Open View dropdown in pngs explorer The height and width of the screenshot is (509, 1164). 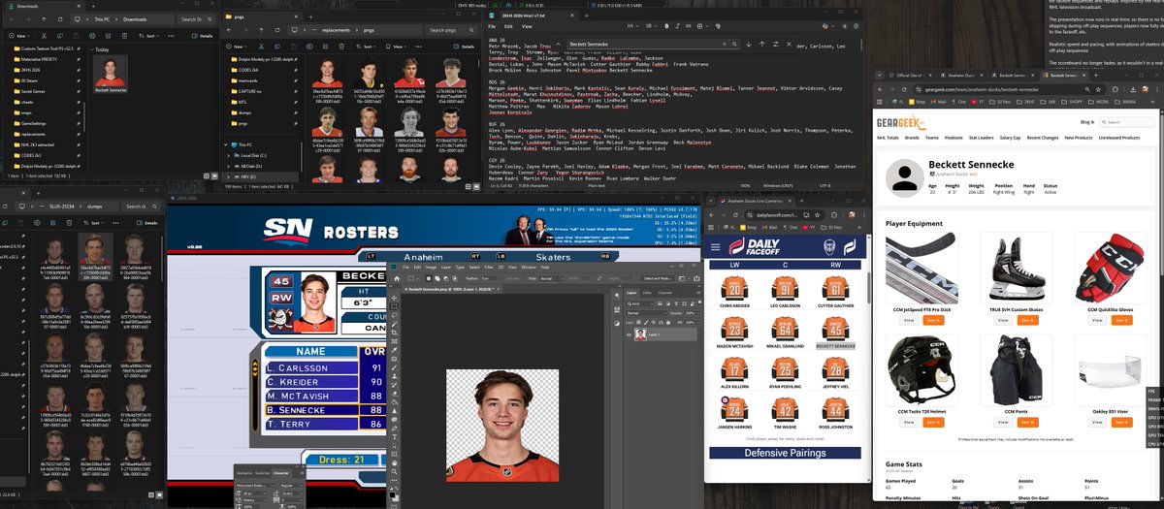(x=394, y=47)
